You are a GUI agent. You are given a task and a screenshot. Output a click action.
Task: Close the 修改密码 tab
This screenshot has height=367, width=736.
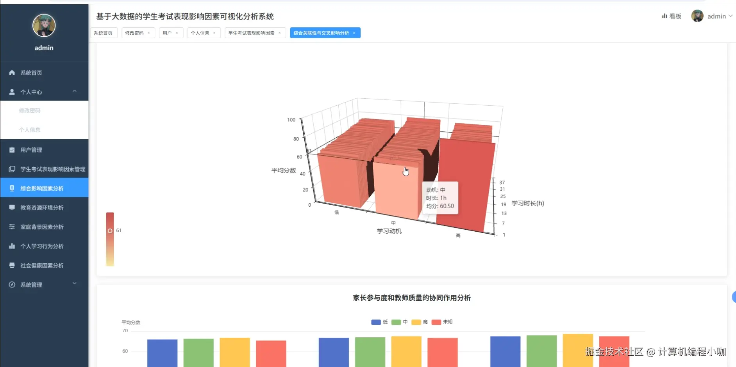(x=149, y=33)
